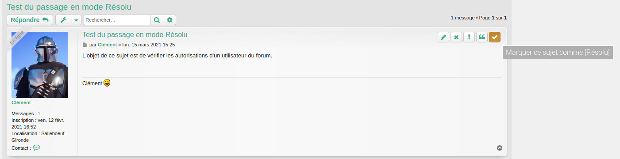Open the topic tools wrench menu
The width and height of the screenshot is (620, 159).
coord(63,20)
